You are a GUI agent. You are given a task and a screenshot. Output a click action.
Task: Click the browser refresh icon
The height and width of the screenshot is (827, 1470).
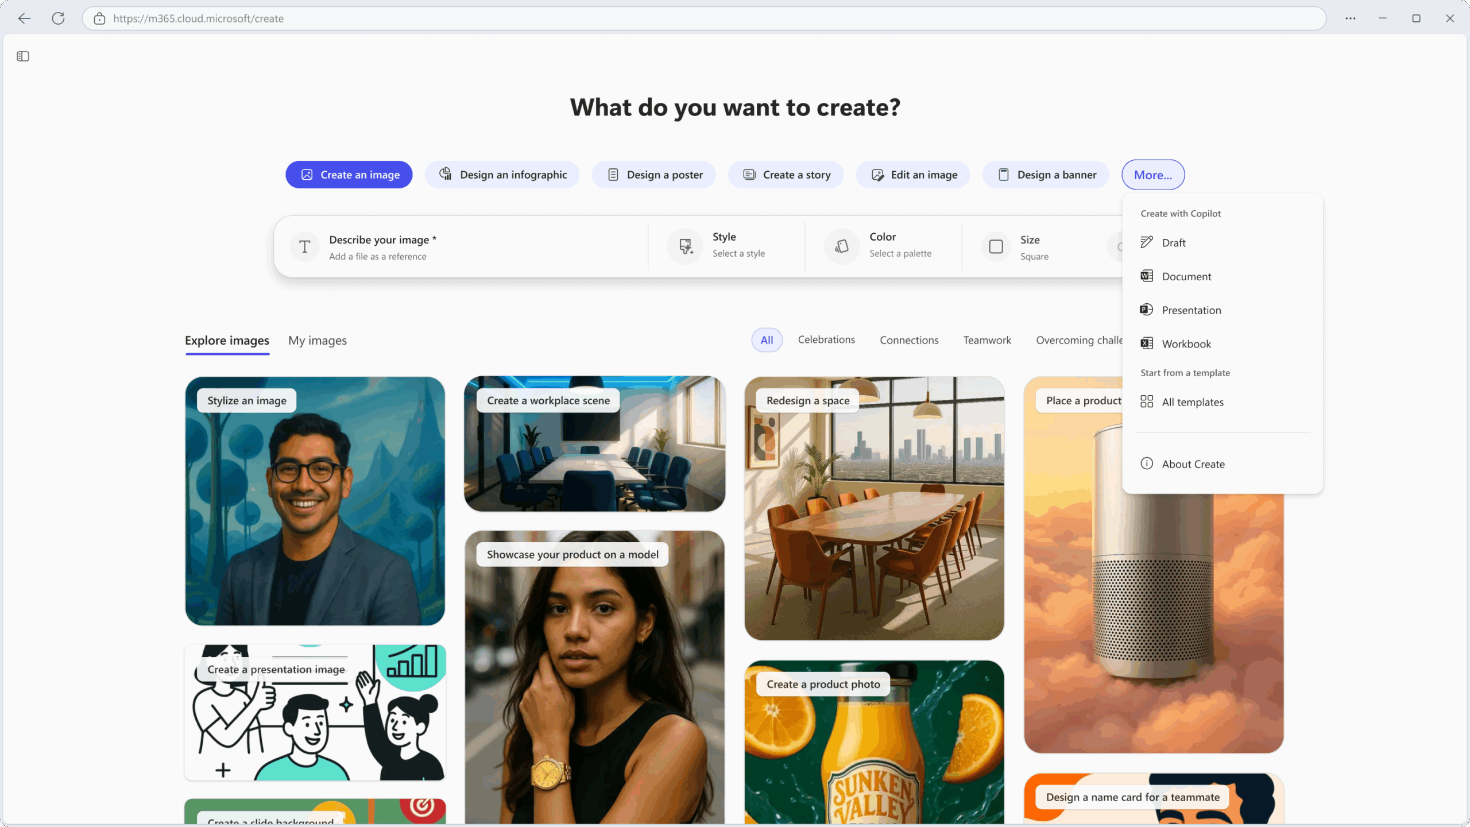(x=58, y=18)
